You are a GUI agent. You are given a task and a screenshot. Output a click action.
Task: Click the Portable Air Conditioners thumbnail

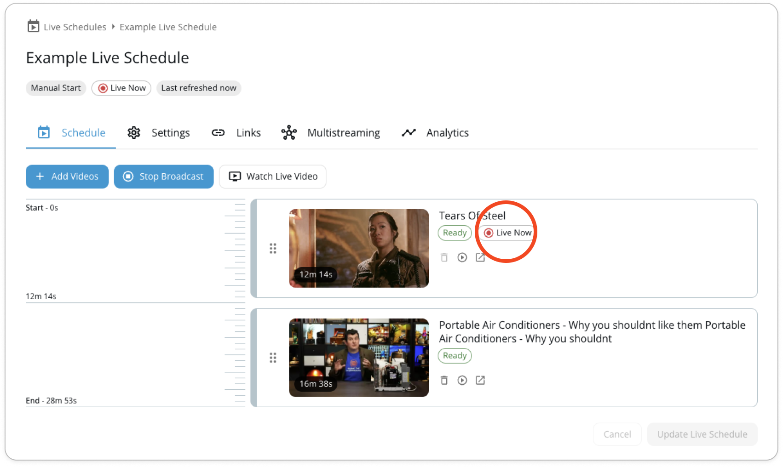(x=359, y=358)
